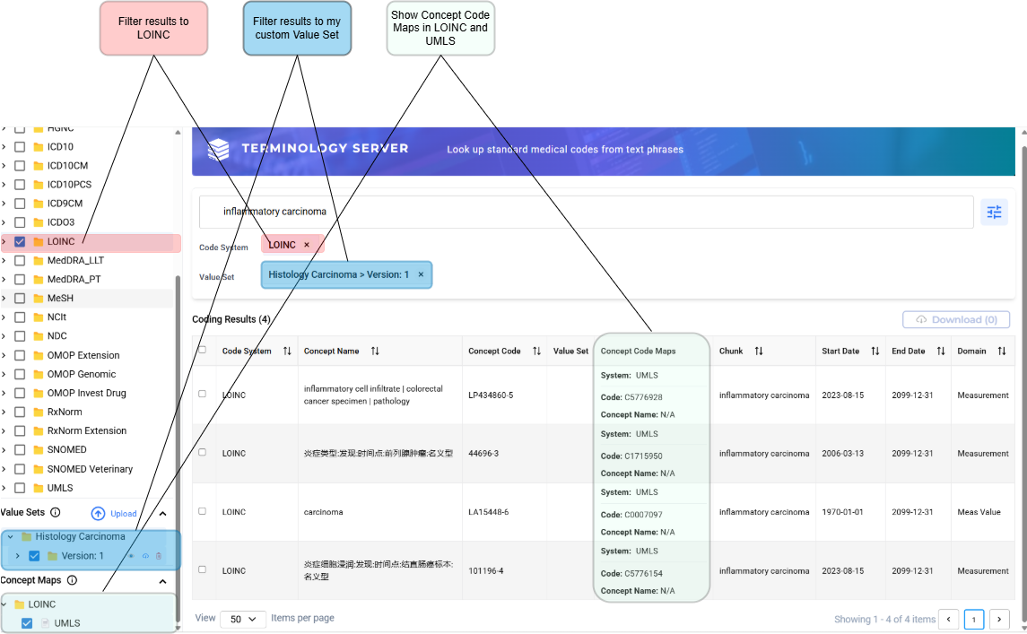The width and height of the screenshot is (1027, 634).
Task: Sort by Concept Code column
Action: click(x=536, y=351)
